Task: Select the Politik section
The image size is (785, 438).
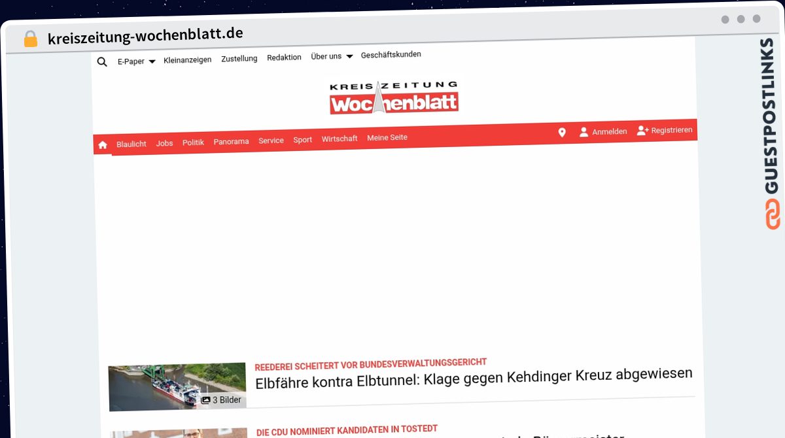Action: (194, 143)
